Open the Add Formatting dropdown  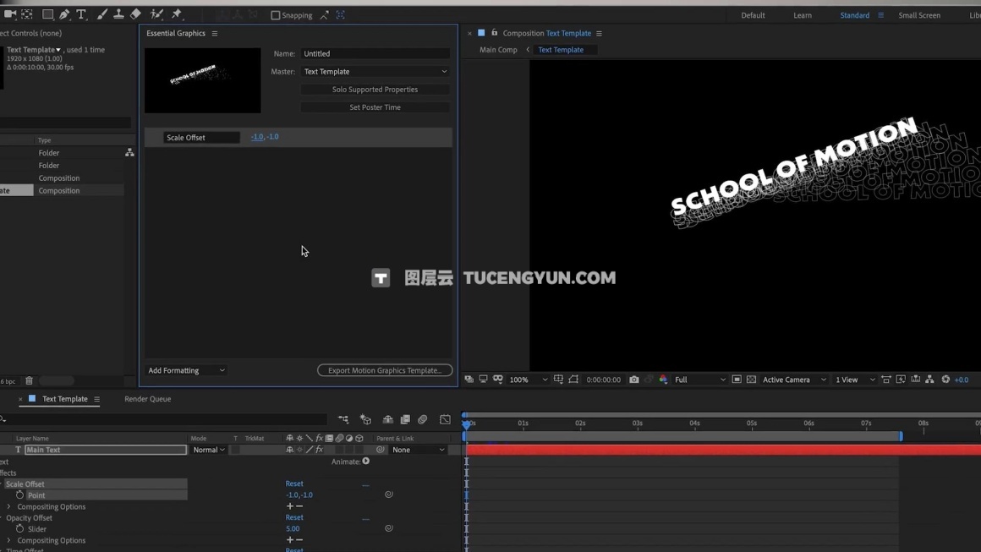coord(186,370)
